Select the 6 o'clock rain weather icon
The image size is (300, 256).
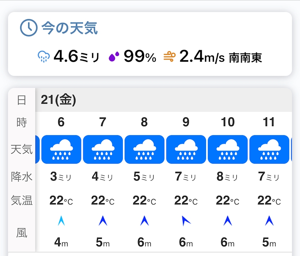[61, 149]
